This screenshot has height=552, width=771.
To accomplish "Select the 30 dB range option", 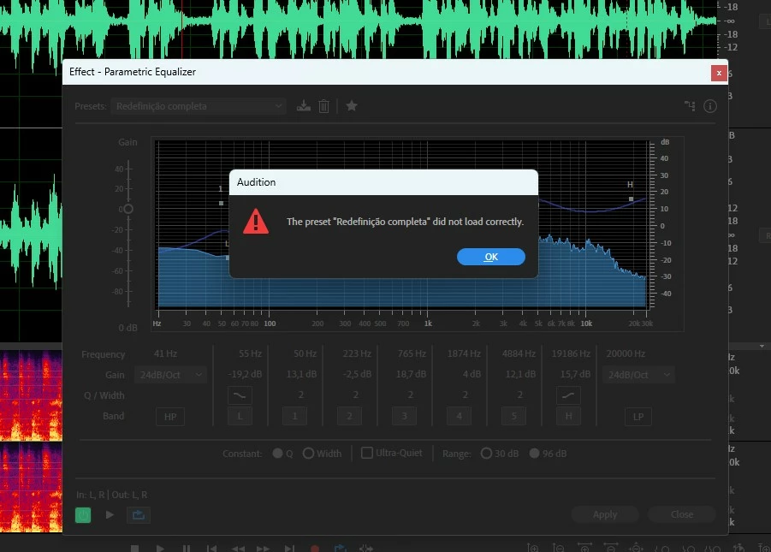I will [486, 453].
